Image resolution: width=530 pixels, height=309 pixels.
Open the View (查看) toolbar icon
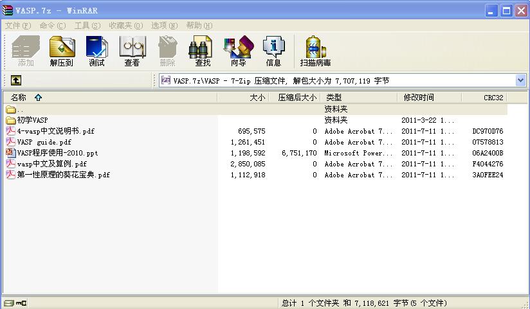coord(132,51)
